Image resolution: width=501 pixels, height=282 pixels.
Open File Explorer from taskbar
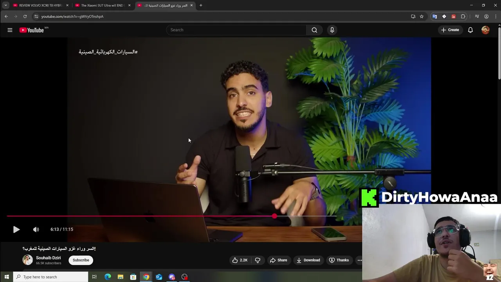click(x=121, y=277)
